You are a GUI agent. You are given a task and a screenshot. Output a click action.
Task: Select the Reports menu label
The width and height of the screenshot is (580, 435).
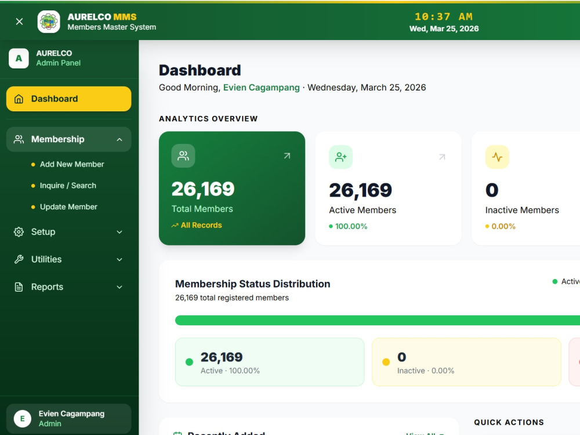(x=47, y=287)
